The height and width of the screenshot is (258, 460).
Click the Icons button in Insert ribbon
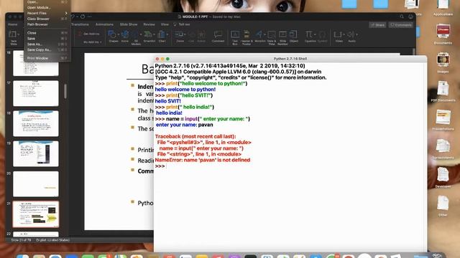(x=125, y=34)
